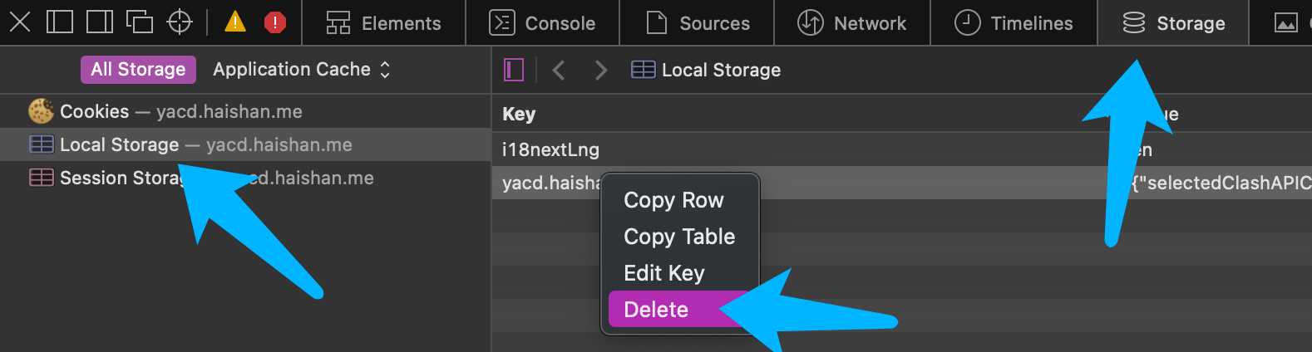Screen dimensions: 1312x352
Task: Dock inspector to the left side
Action: coord(59,22)
